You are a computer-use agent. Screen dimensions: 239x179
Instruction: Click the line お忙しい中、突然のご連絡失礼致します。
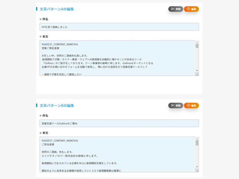tap(65, 55)
